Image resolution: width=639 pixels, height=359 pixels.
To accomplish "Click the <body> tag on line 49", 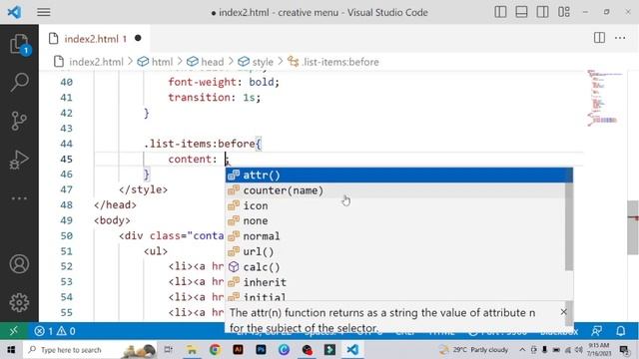I will pyautogui.click(x=112, y=220).
